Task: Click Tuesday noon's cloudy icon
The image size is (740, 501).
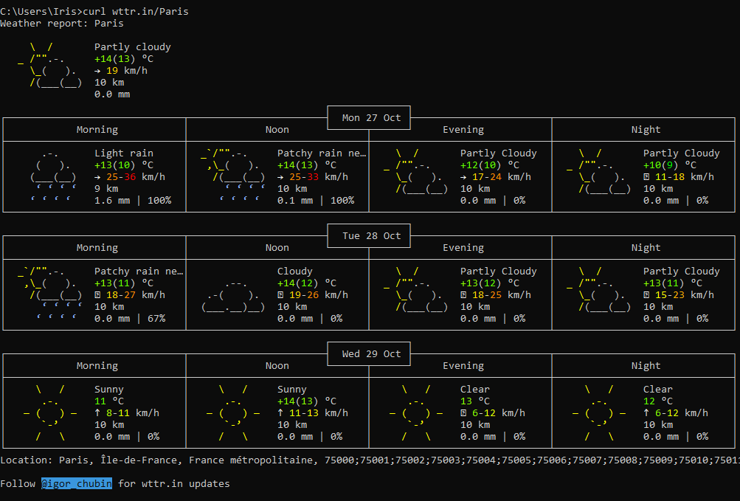Action: [x=233, y=295]
